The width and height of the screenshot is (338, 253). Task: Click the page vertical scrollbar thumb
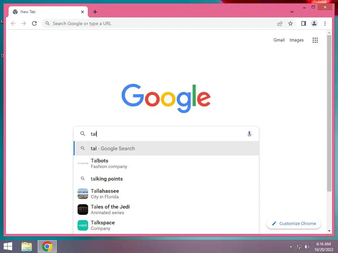click(x=329, y=113)
